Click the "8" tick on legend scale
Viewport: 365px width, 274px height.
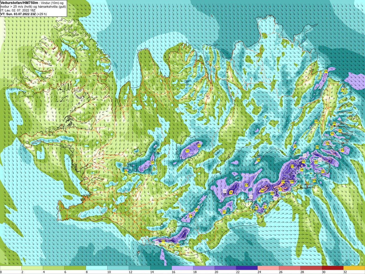[87, 272]
